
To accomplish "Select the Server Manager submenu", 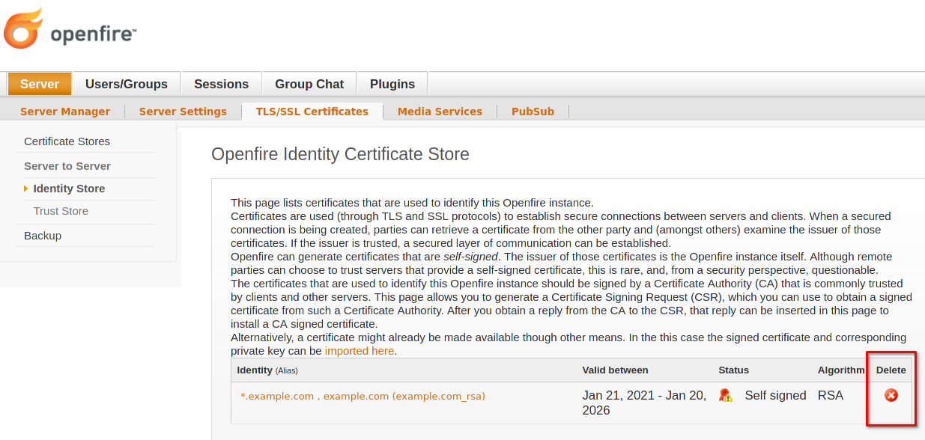I will (x=65, y=111).
